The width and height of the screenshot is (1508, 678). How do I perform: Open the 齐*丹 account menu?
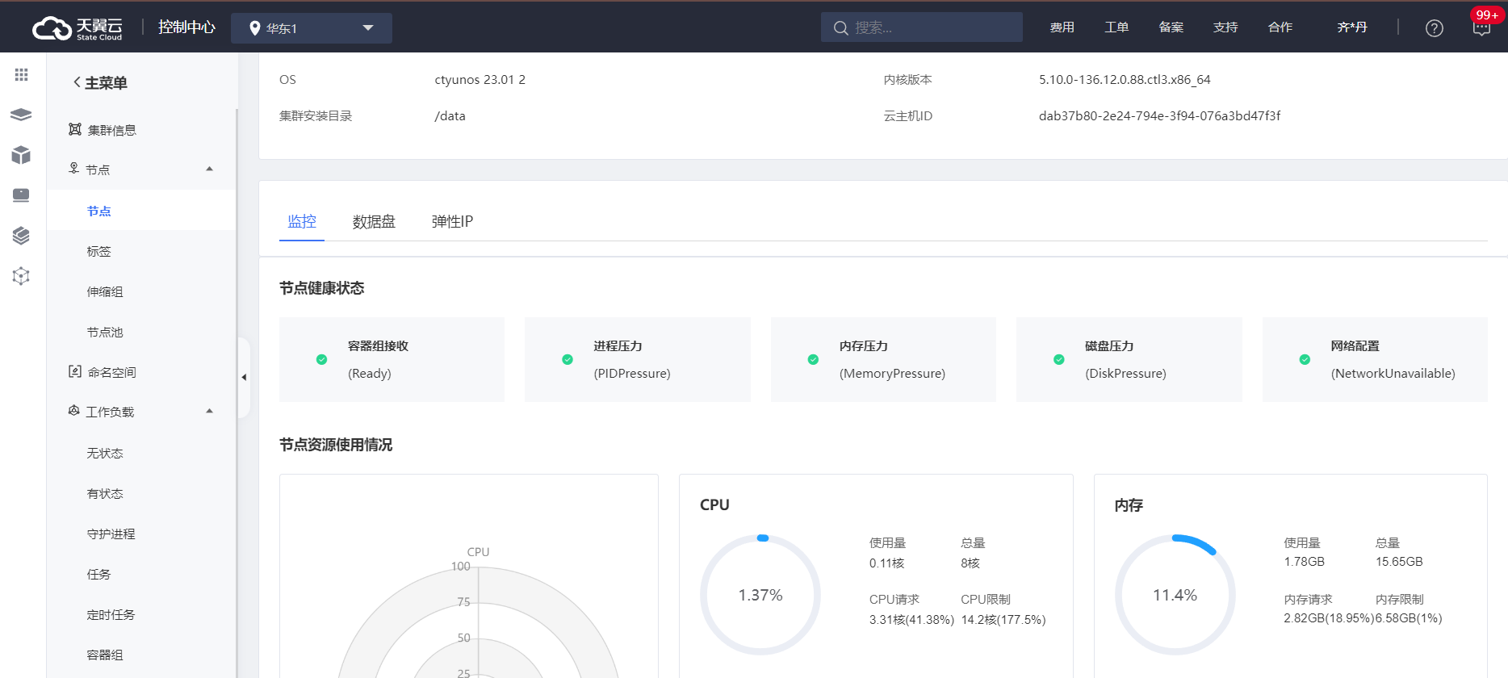point(1352,27)
